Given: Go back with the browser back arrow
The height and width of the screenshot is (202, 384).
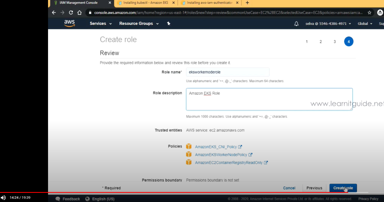Looking at the screenshot, I should [54, 13].
